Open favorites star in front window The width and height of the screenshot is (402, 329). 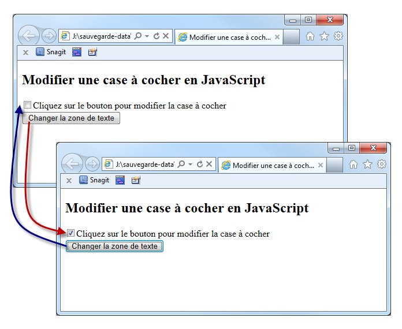click(368, 164)
